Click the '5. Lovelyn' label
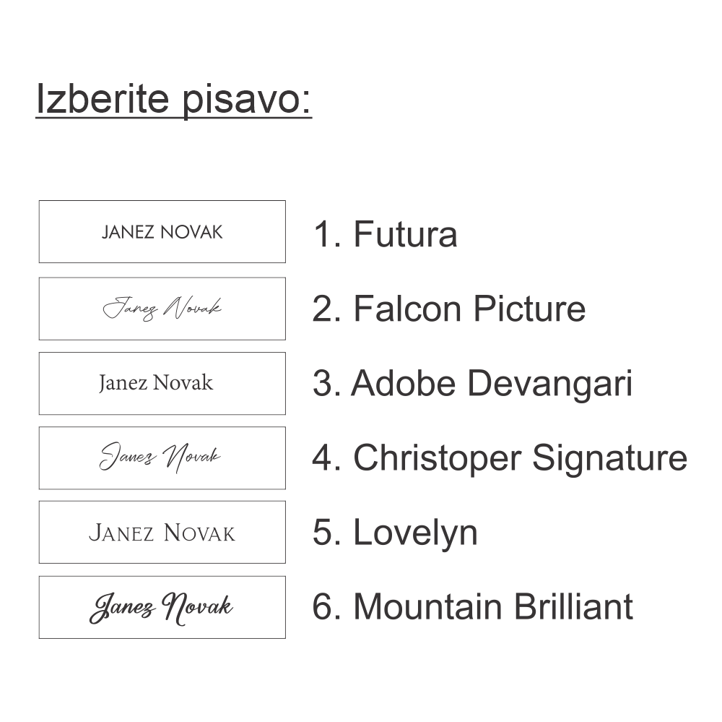Viewport: 722px width, 722px height. click(395, 533)
